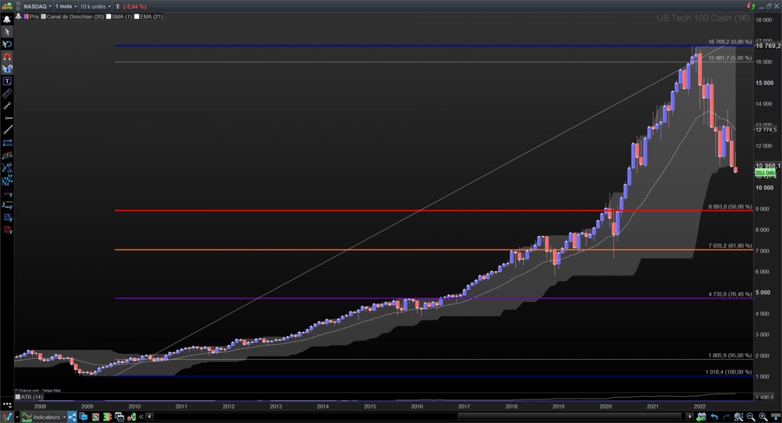This screenshot has height=423, width=782.
Task: Select the magnet snap tool
Action: point(7,56)
